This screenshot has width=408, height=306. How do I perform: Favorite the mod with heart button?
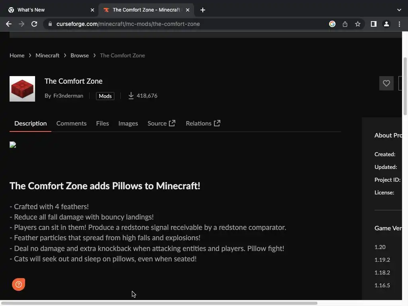pyautogui.click(x=386, y=83)
